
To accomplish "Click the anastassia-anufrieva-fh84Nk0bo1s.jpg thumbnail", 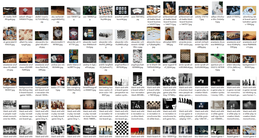I will [249, 36].
